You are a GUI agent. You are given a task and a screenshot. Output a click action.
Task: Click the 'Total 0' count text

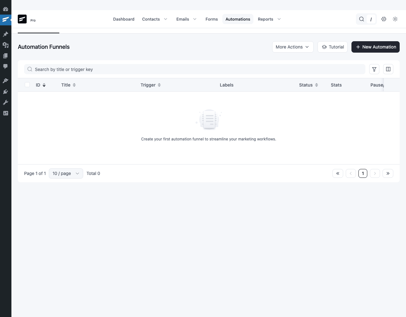93,173
